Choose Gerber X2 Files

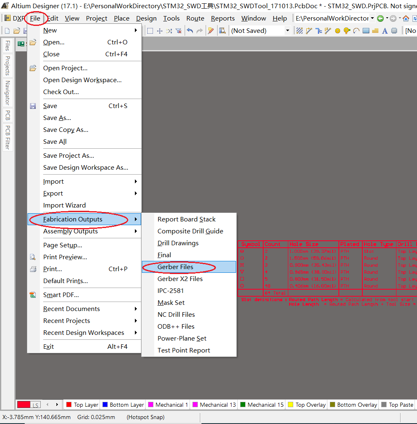pyautogui.click(x=189, y=279)
